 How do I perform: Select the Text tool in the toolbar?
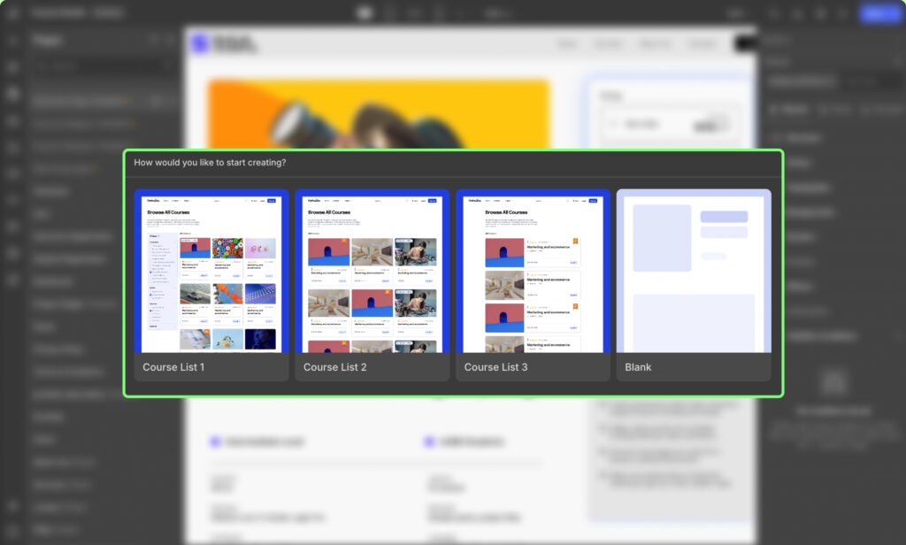436,12
